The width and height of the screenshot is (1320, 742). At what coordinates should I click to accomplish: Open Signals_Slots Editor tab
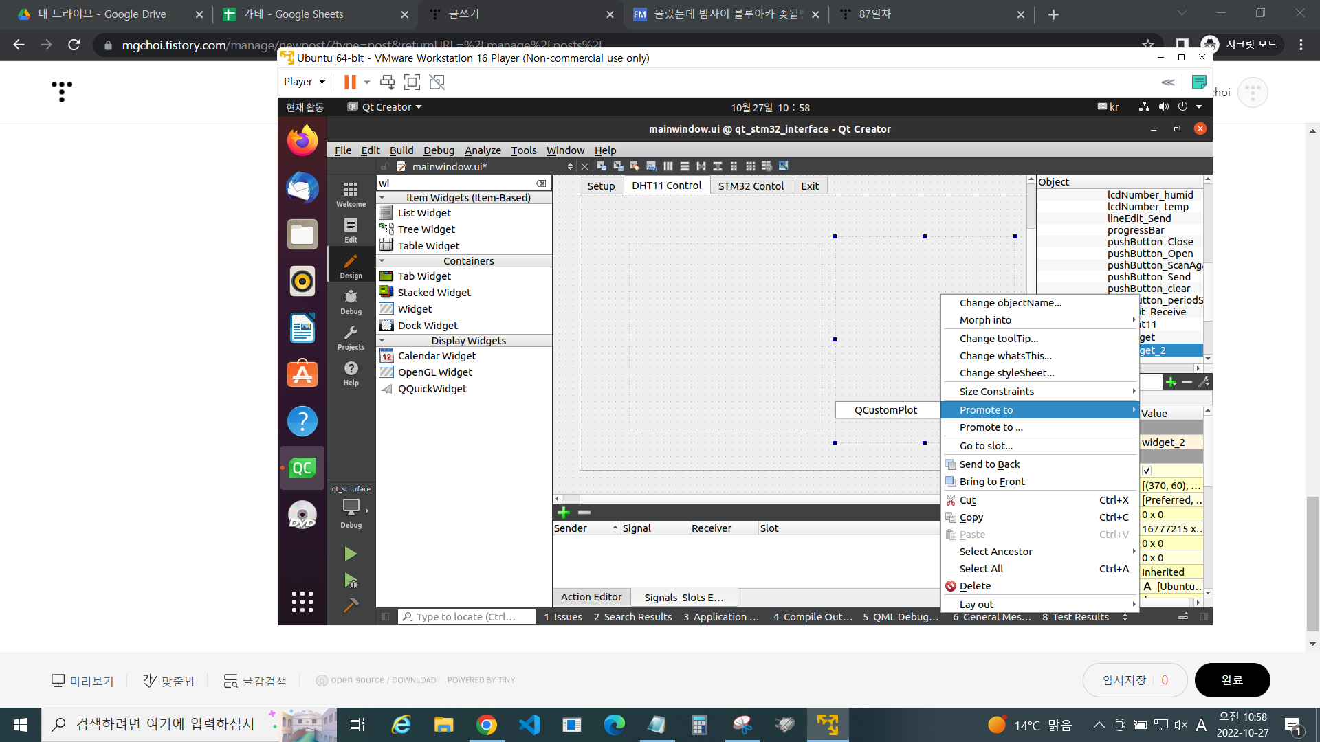683,597
